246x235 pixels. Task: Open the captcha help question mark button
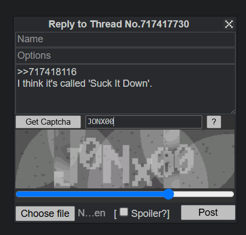coord(214,122)
